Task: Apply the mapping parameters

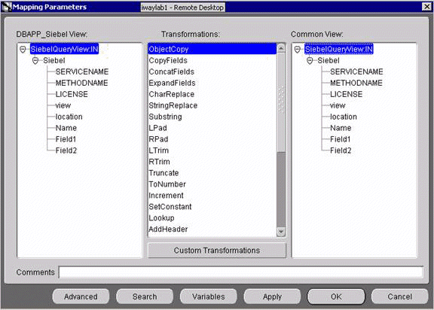Action: pos(272,296)
